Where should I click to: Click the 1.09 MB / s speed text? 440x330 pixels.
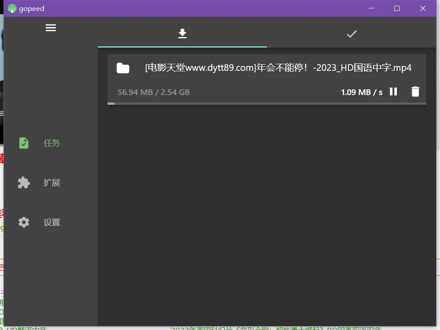[x=362, y=92]
